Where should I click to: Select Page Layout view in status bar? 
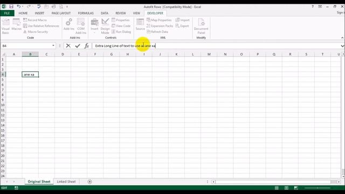point(286,188)
